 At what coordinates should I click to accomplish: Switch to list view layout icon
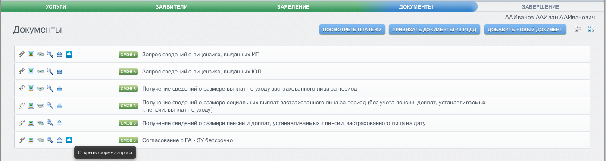578,29
